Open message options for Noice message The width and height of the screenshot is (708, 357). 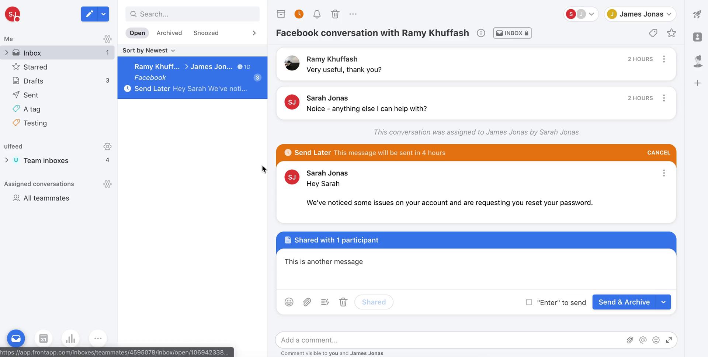pos(664,98)
